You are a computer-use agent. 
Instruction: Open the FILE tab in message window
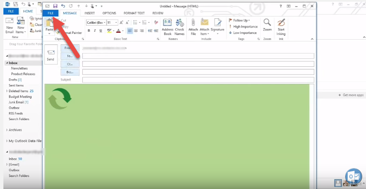[x=51, y=13]
